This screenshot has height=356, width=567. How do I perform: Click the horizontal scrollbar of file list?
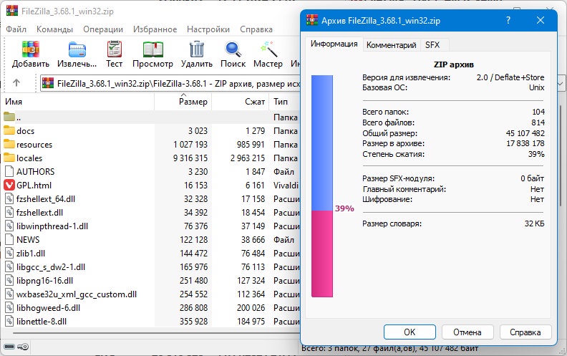point(156,333)
